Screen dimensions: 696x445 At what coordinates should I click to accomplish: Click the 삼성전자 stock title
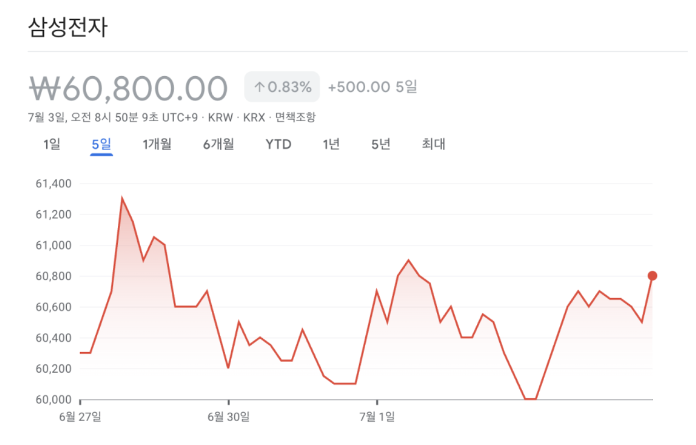pyautogui.click(x=67, y=27)
